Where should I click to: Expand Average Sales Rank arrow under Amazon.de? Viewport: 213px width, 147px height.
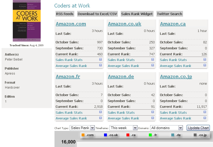tap(153, 118)
